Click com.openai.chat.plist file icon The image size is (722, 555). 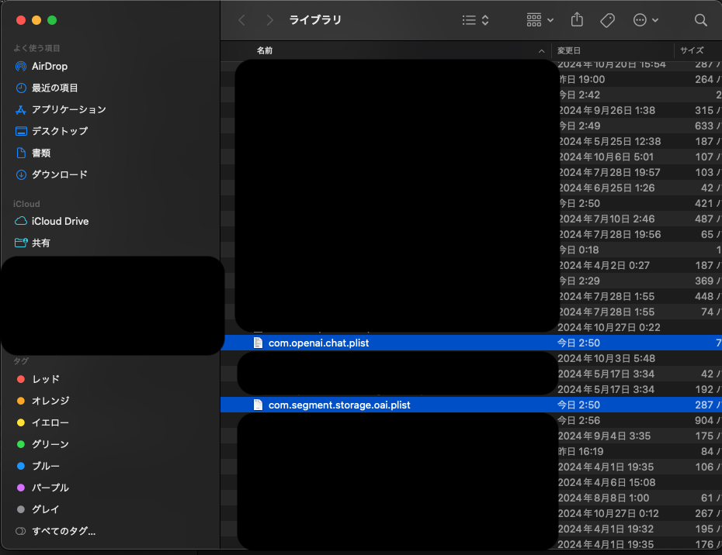[258, 343]
